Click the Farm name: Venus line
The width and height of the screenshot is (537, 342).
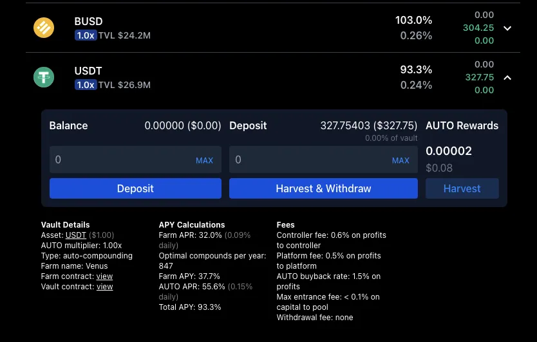(74, 266)
